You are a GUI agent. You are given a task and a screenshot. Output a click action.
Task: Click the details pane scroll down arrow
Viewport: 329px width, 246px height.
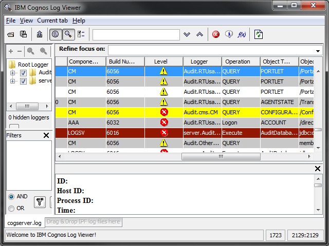pos(318,210)
